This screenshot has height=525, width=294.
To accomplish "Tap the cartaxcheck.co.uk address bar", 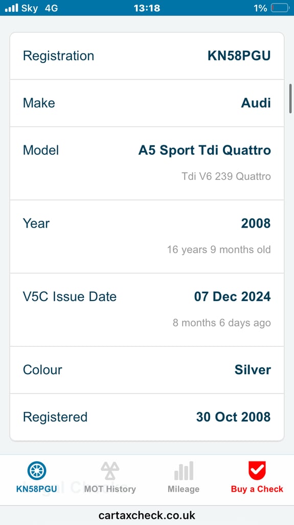I will (147, 515).
